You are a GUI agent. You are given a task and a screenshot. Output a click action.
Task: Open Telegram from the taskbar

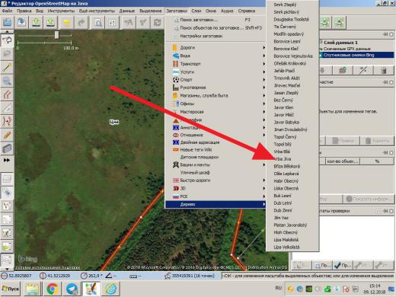[72, 289]
